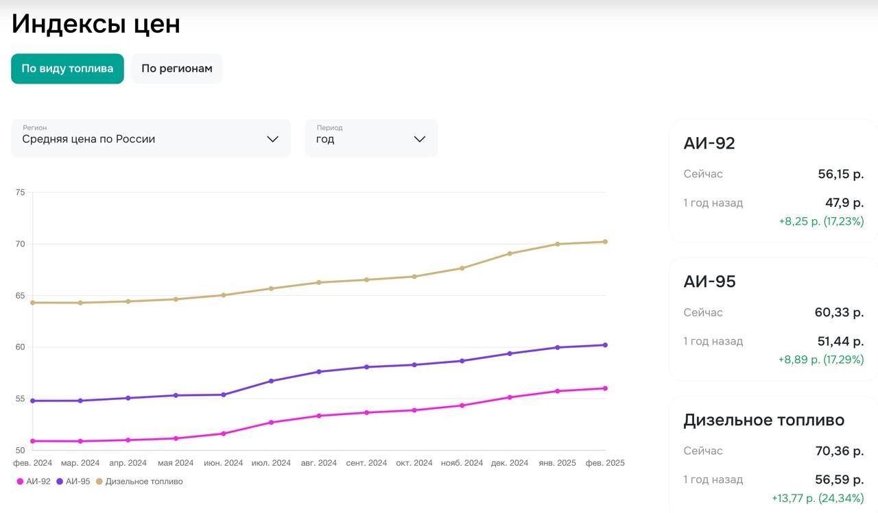Toggle АИ-95 series in chart legend
Screen dimensions: 878x513
pos(78,481)
